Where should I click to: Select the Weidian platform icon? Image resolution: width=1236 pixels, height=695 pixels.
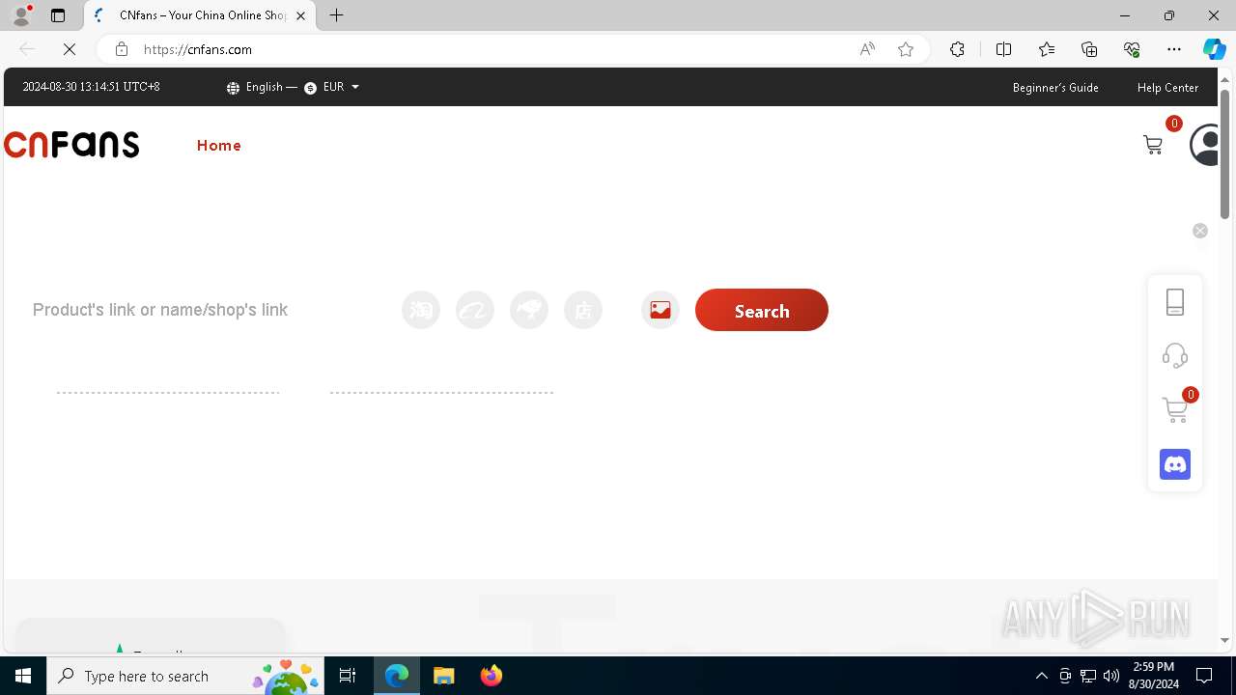point(529,310)
